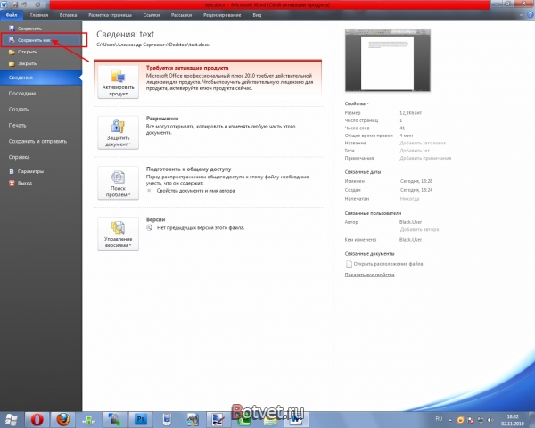Click the volume speaker icon in tray
Image resolution: width=535 pixels, height=428 pixels.
tap(490, 420)
